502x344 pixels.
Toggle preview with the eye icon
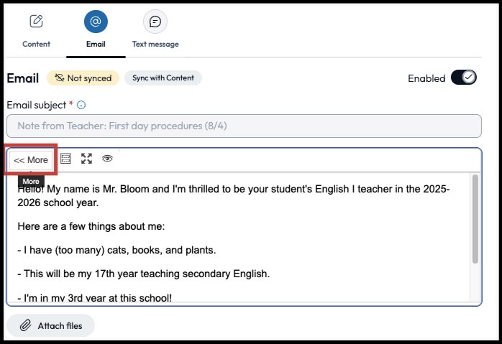click(107, 159)
